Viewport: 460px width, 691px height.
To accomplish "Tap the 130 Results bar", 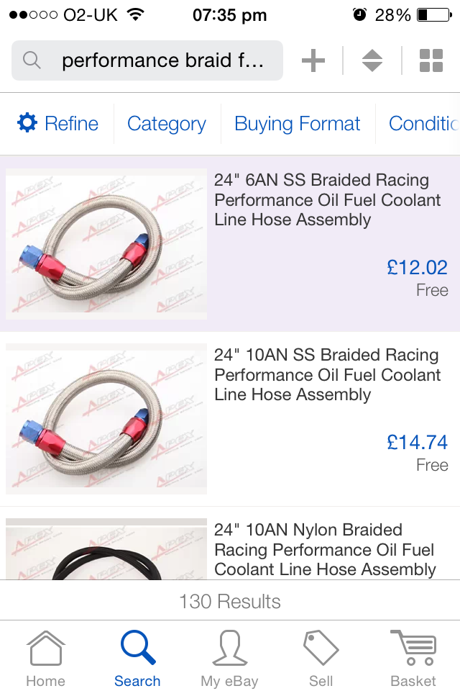I will 230,602.
